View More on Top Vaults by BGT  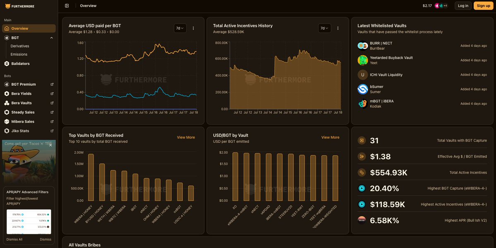click(186, 137)
